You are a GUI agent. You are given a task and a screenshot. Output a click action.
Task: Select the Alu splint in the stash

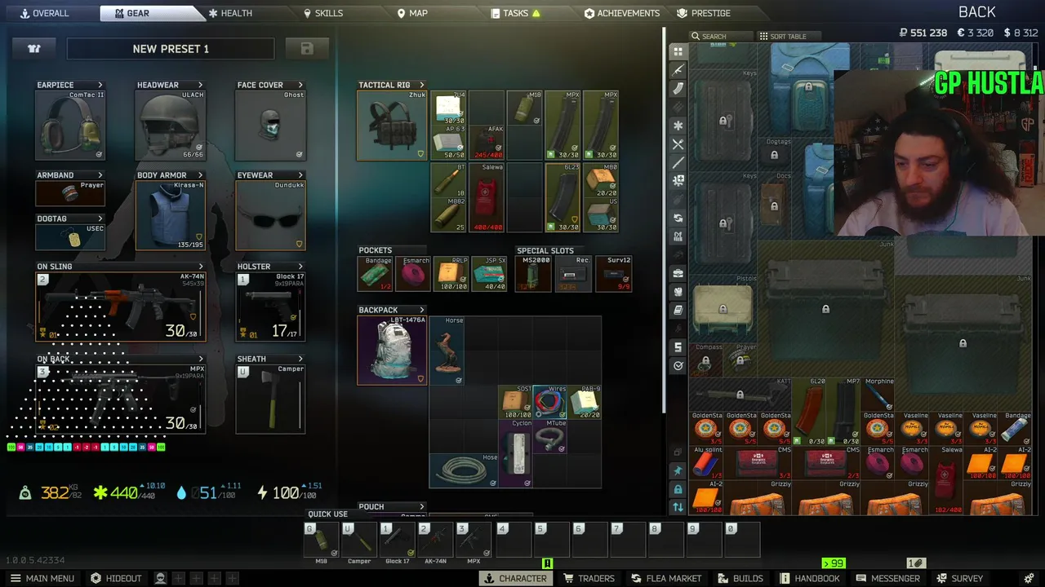pyautogui.click(x=707, y=462)
